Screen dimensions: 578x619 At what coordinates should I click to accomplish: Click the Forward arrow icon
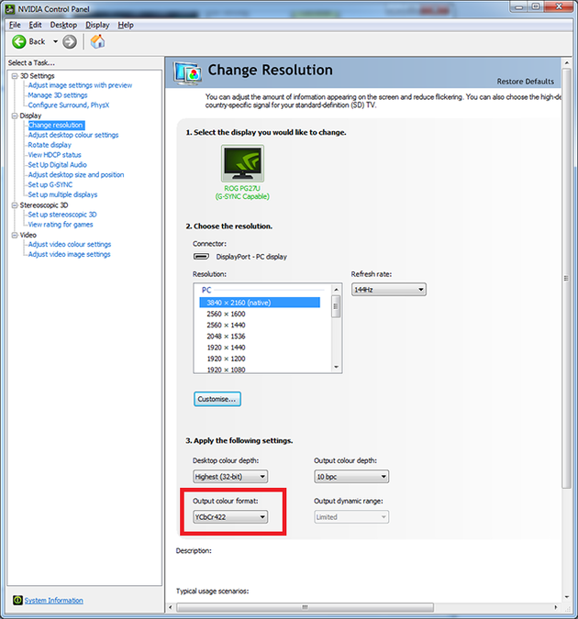click(x=70, y=42)
